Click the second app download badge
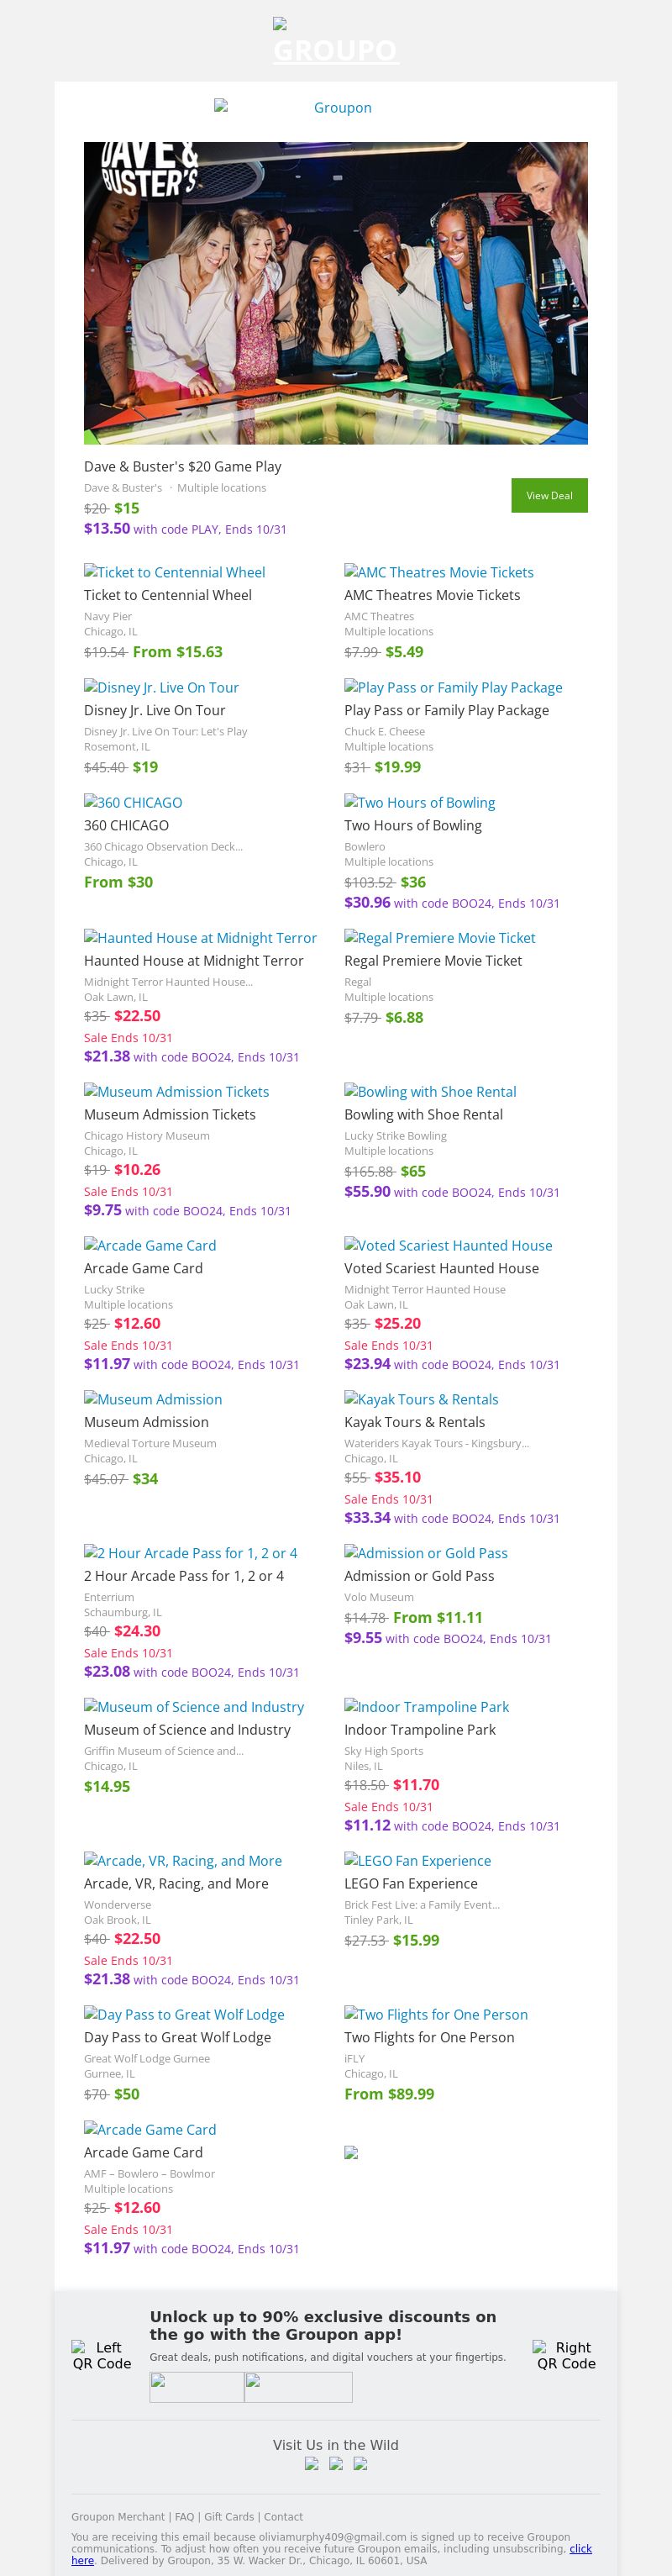The width and height of the screenshot is (672, 2576). tap(298, 2387)
